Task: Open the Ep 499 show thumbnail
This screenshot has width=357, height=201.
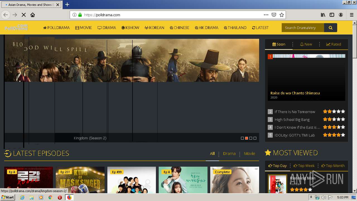Action: coord(132,180)
